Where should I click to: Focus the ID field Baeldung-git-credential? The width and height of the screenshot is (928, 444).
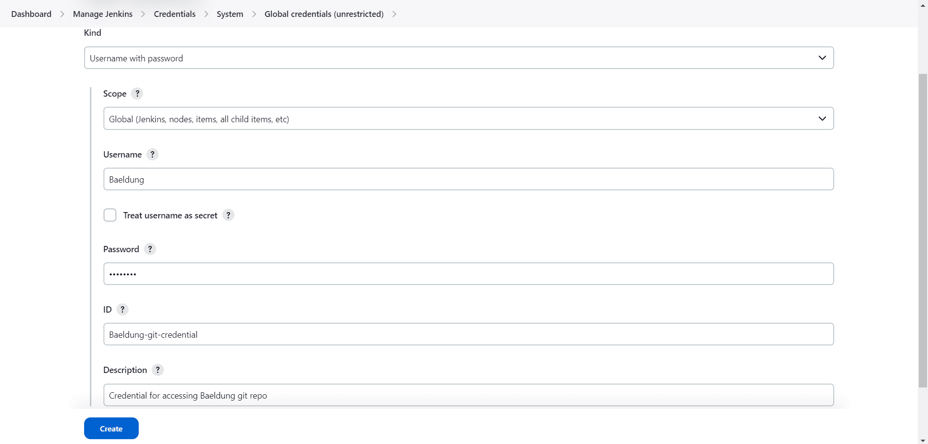(468, 334)
